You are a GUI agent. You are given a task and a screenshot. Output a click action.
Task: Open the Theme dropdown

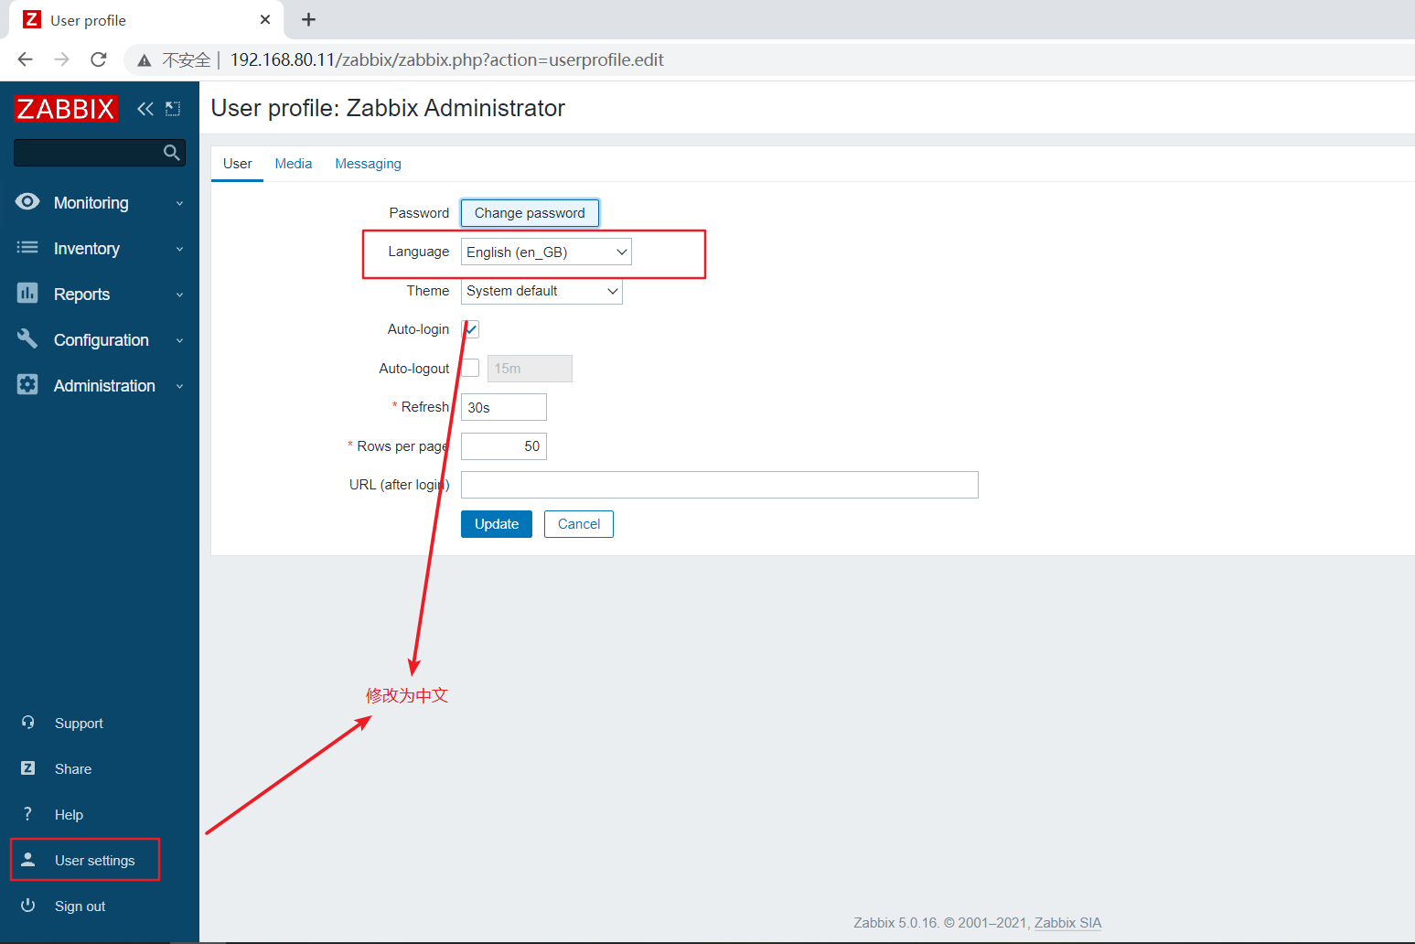click(541, 291)
